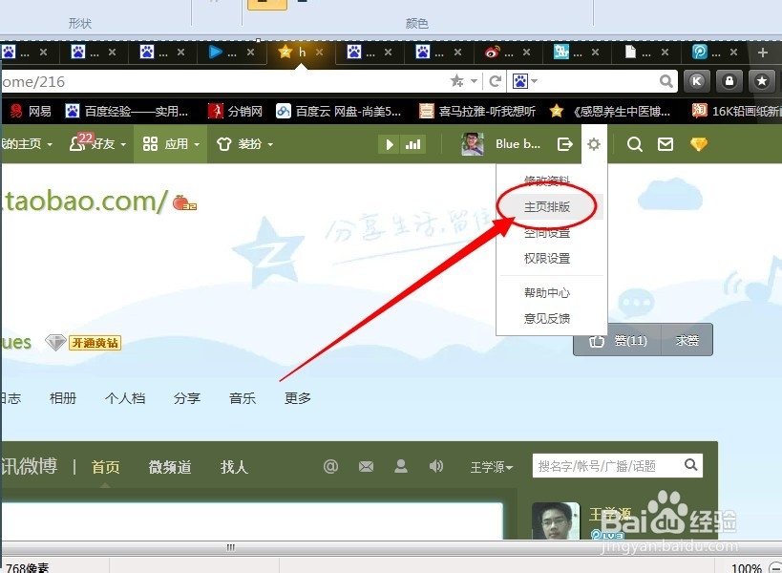Click the speaker notifications icon in Weibo bar
The width and height of the screenshot is (782, 573).
click(x=436, y=466)
